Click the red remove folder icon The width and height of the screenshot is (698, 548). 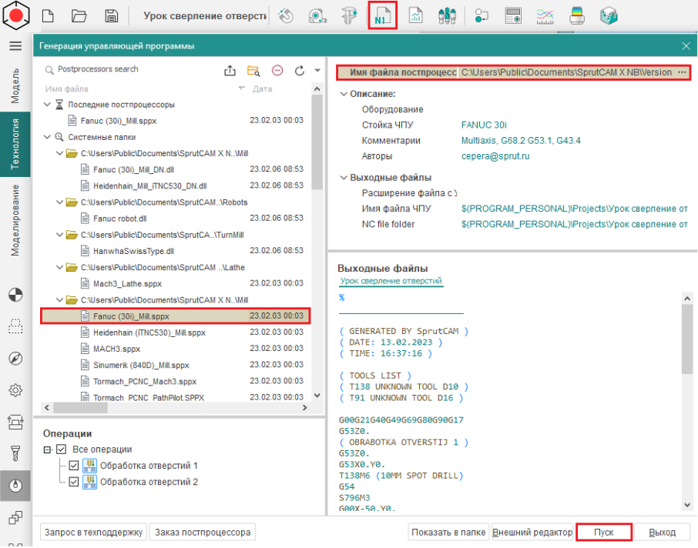(277, 71)
